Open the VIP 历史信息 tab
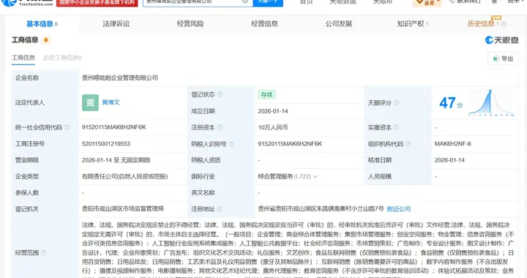Image resolution: width=527 pixels, height=278 pixels. [x=483, y=24]
